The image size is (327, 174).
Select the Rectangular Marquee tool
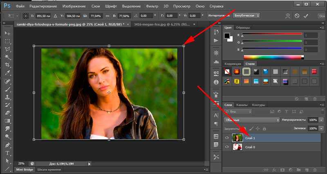point(7,41)
